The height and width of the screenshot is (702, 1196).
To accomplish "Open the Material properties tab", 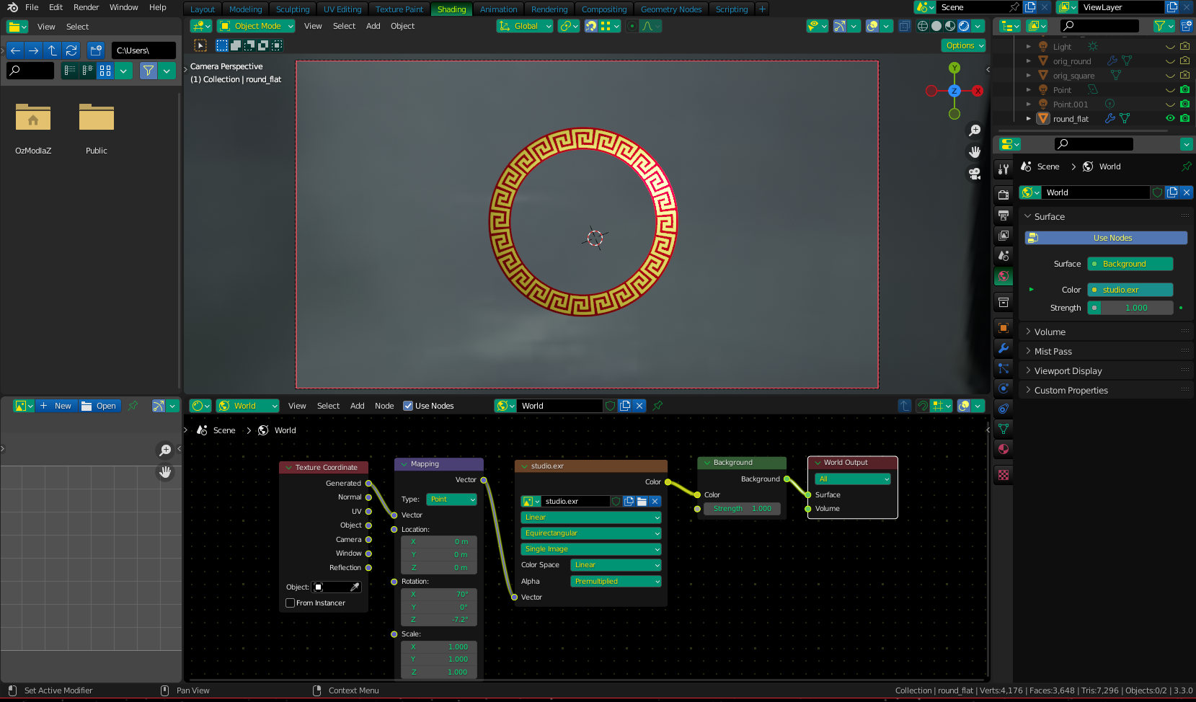I will point(1004,449).
